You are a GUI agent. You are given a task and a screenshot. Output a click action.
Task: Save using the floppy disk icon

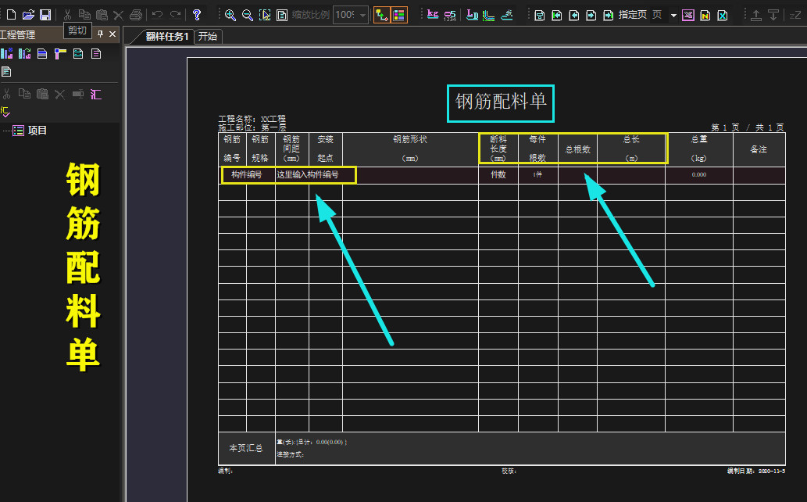(x=45, y=15)
